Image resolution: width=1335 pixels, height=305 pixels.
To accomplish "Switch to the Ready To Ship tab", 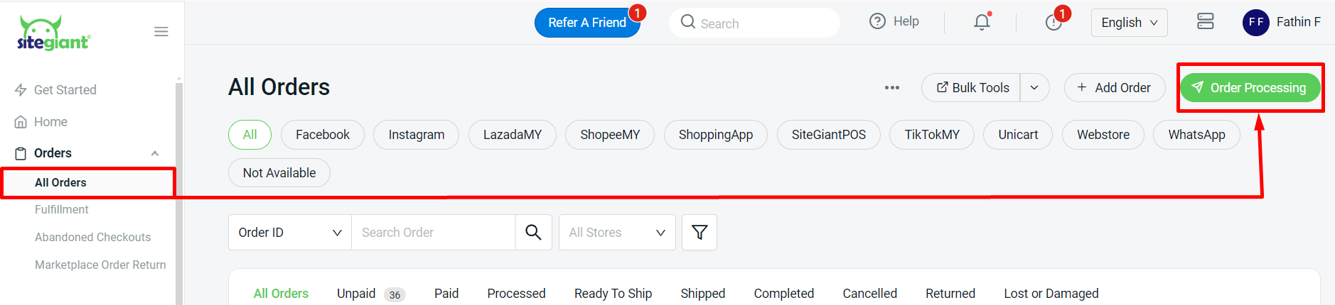I will pyautogui.click(x=613, y=294).
